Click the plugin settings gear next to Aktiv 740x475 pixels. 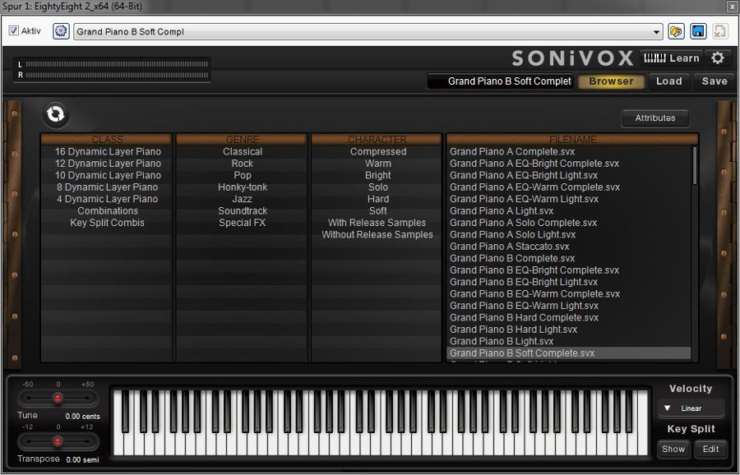click(x=61, y=31)
